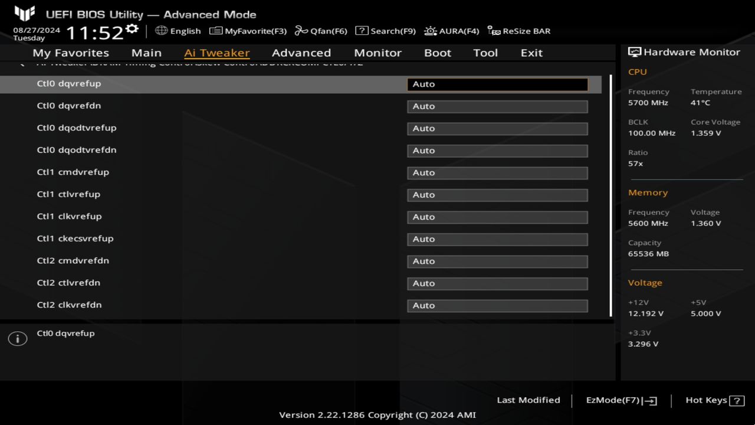
Task: Select the Ctl1 cmdvrefup row label
Action: point(73,172)
